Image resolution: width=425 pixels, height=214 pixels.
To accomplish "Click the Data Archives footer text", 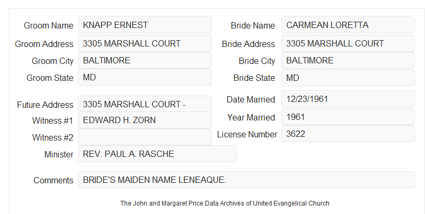I will (x=225, y=203).
